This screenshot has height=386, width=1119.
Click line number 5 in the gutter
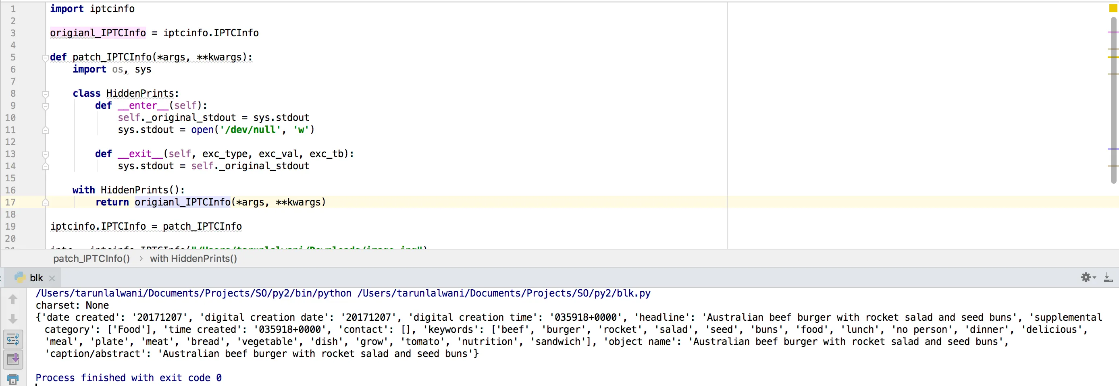(12, 57)
